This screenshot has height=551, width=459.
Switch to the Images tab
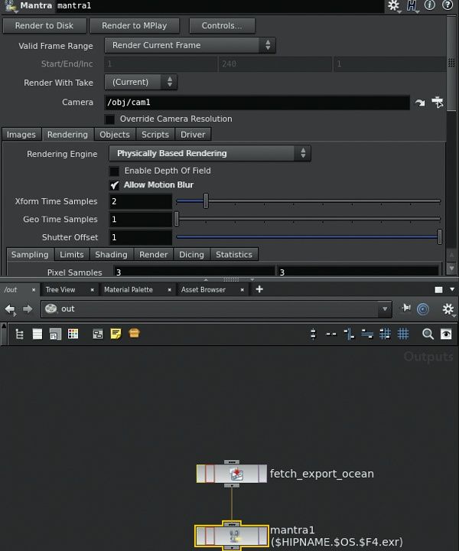point(21,135)
